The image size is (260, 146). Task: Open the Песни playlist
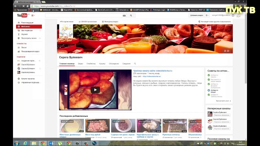[24, 47]
